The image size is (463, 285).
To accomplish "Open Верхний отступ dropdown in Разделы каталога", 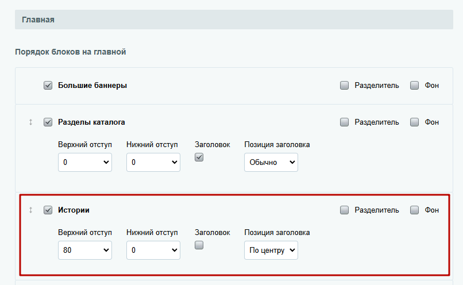I will (x=85, y=162).
